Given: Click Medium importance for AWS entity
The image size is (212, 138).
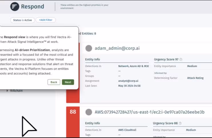Looking at the screenshot, I should [191, 130].
